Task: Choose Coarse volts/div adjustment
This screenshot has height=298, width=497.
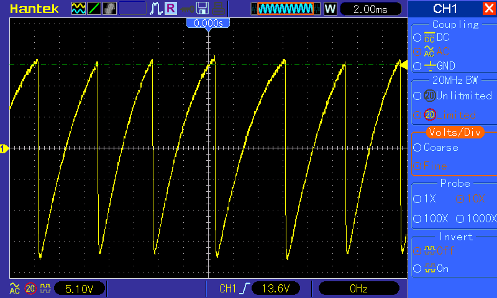Action: pos(436,147)
